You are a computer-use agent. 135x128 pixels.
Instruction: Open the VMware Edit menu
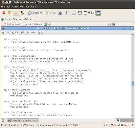pyautogui.click(x=8, y=7)
